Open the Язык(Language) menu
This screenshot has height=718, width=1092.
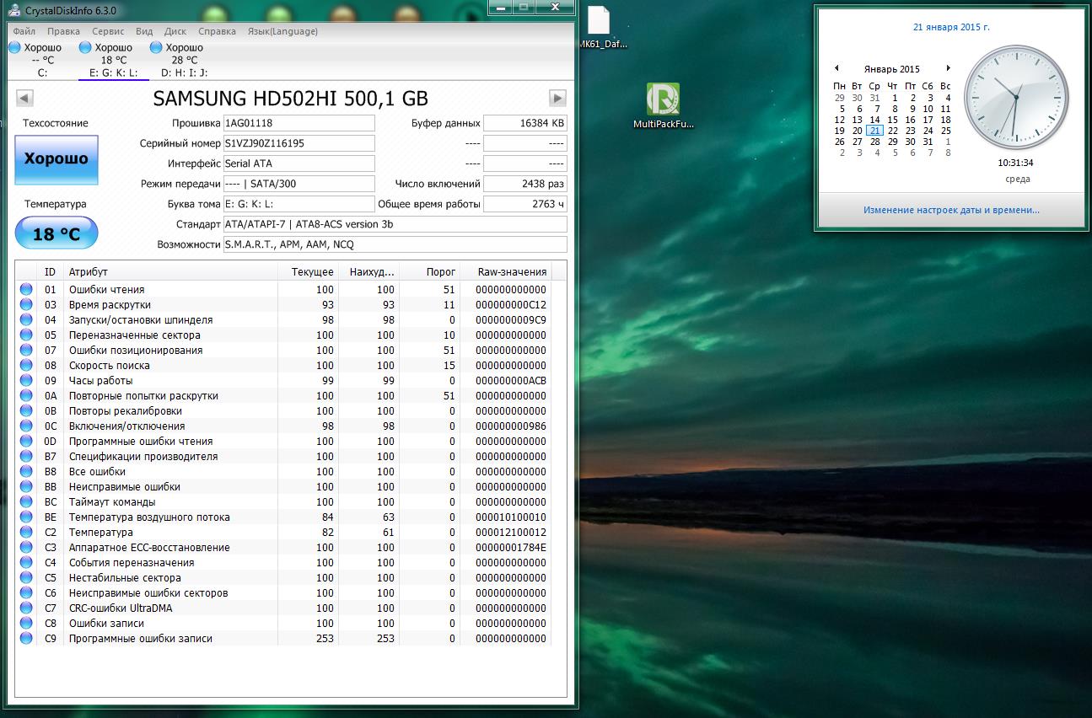point(282,31)
